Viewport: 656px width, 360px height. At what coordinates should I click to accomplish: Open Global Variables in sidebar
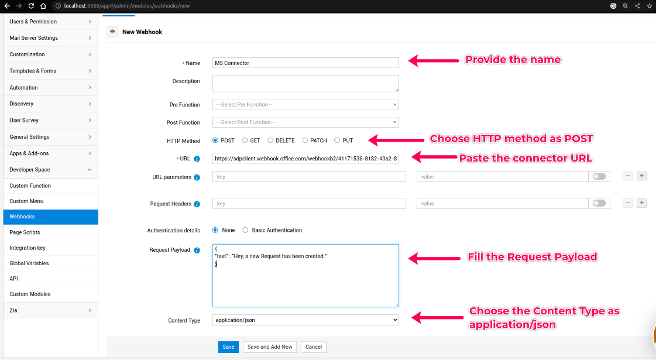point(29,263)
